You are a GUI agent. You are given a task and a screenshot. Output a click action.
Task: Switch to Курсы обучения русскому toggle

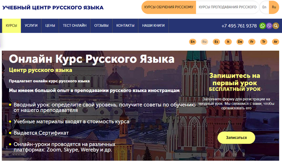168,7
